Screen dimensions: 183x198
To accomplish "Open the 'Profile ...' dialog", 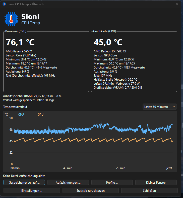I will tap(112, 182).
